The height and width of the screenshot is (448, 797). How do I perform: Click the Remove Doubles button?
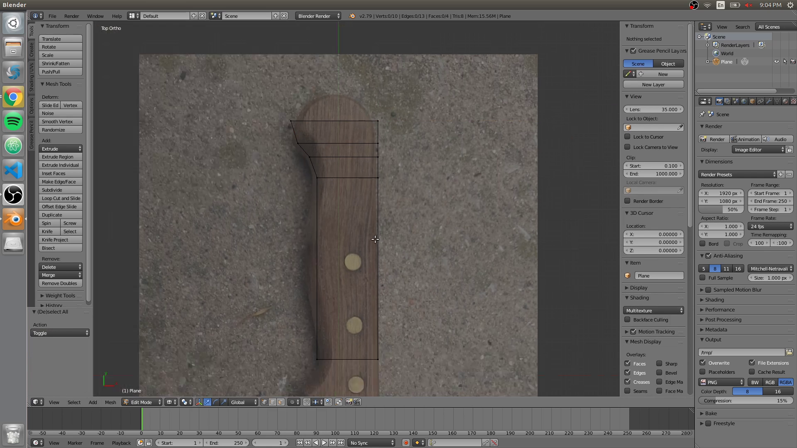(x=61, y=283)
